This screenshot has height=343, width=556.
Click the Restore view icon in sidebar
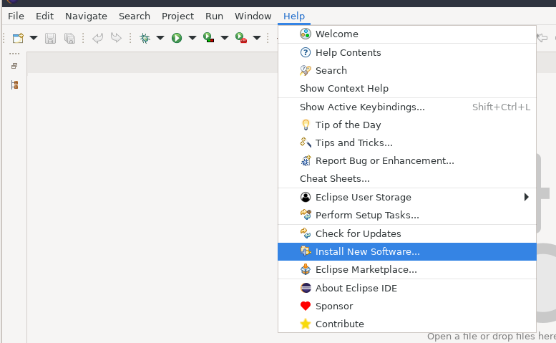pyautogui.click(x=14, y=66)
